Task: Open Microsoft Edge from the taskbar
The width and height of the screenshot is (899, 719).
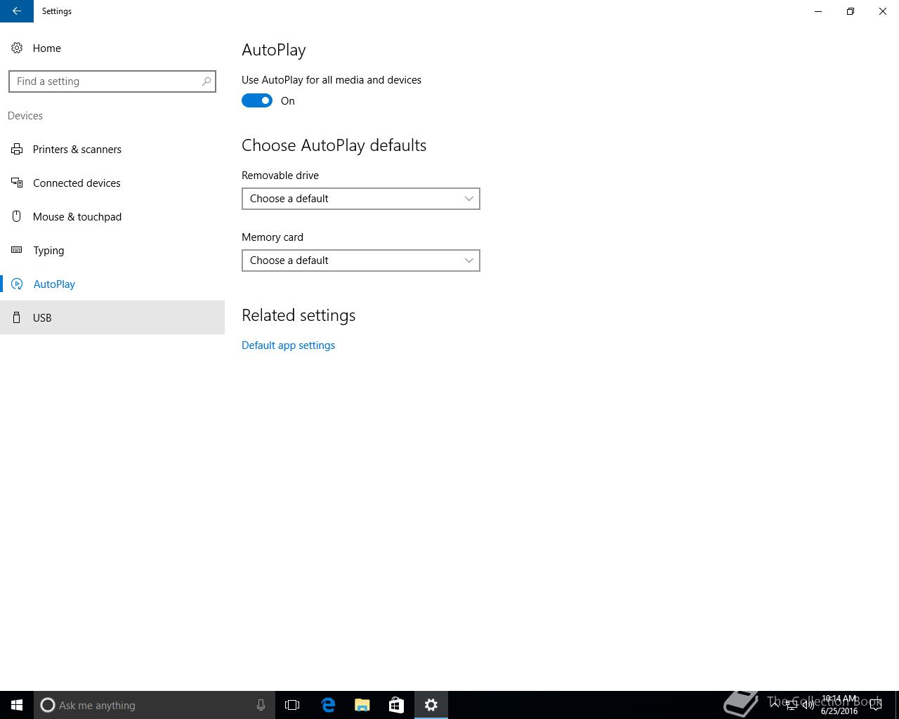Action: click(x=328, y=705)
